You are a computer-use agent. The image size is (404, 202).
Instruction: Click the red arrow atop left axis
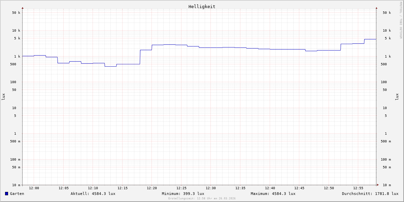click(x=23, y=8)
